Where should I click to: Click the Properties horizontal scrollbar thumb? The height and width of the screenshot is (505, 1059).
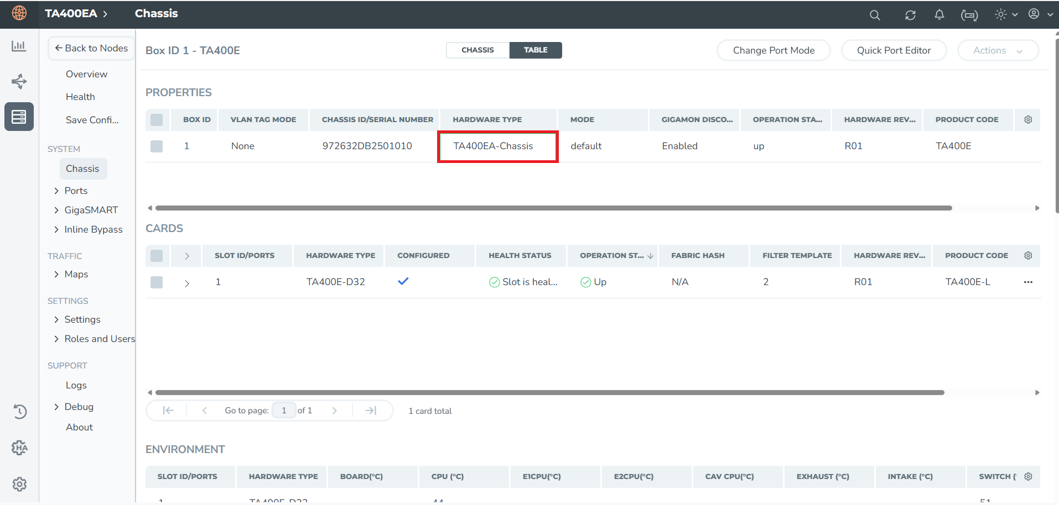pyautogui.click(x=553, y=208)
